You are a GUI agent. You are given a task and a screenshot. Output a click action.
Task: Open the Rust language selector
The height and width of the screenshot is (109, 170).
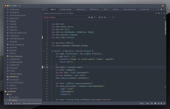148,103
